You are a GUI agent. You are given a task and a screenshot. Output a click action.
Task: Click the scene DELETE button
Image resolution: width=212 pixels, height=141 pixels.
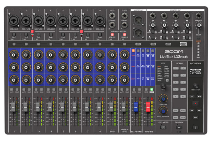183,118
